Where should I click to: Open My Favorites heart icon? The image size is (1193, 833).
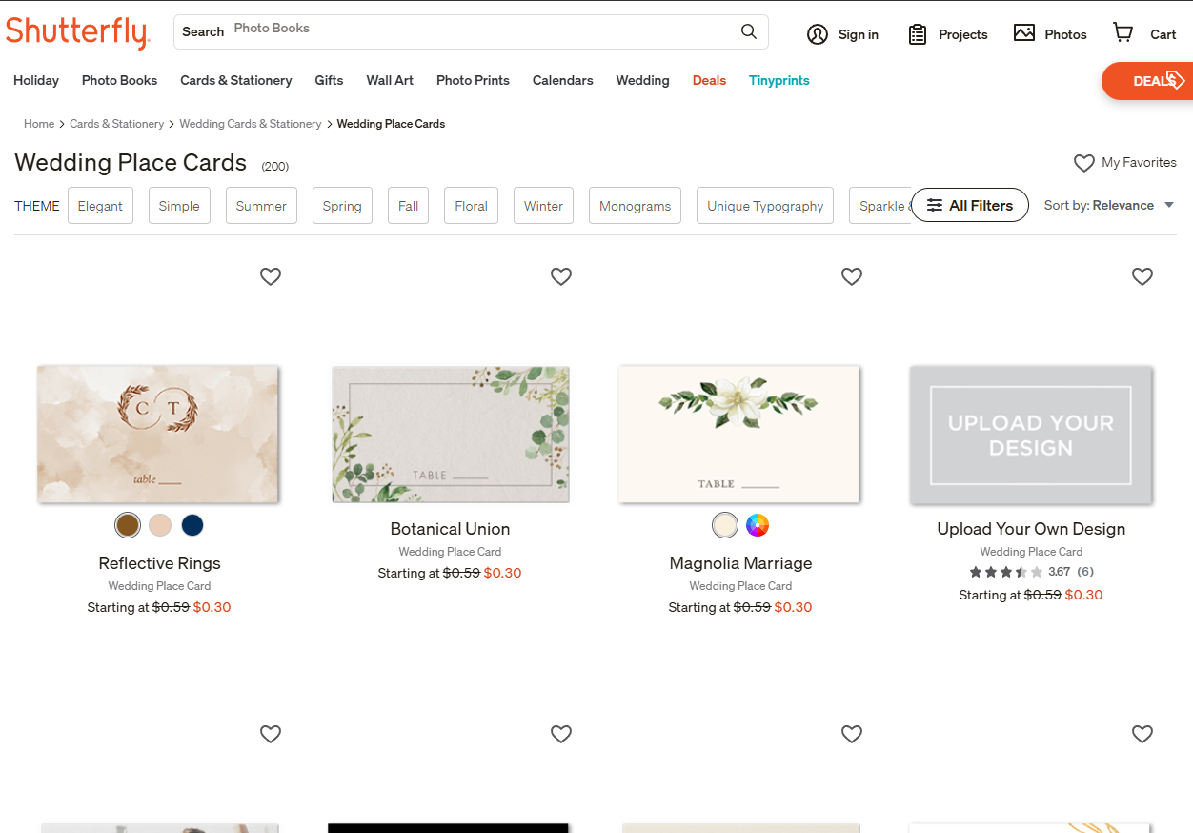pyautogui.click(x=1084, y=163)
